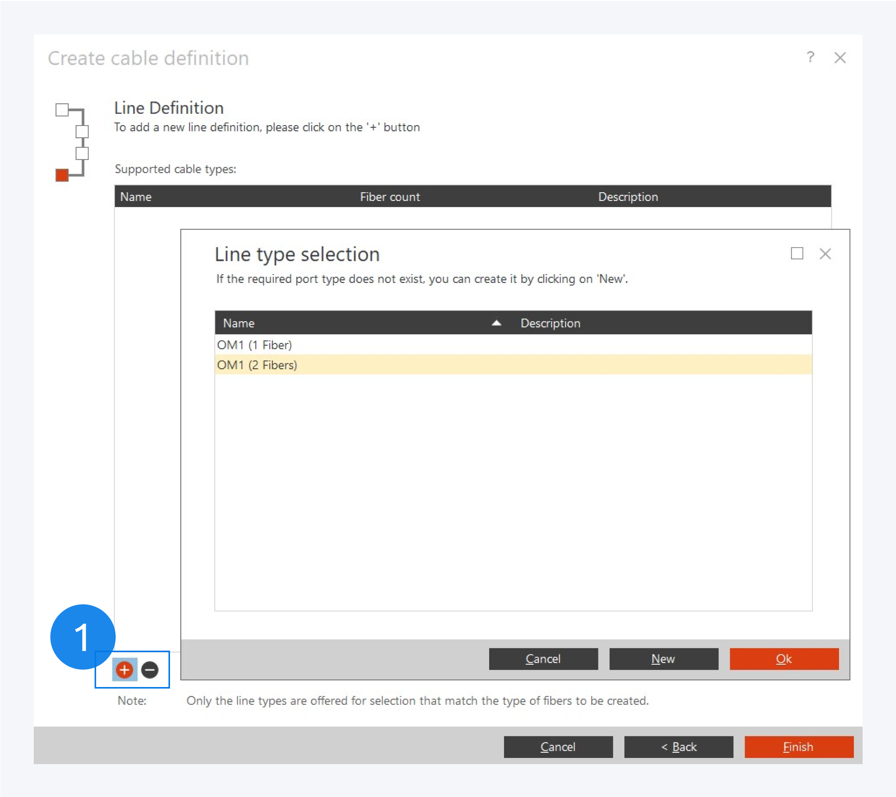
Task: Click the help question mark icon
Action: [x=811, y=57]
